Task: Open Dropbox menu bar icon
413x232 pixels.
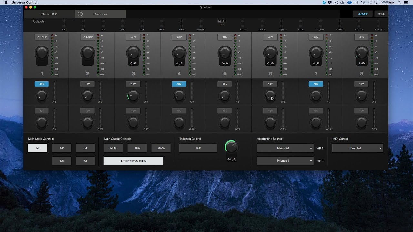Action: coord(330,2)
